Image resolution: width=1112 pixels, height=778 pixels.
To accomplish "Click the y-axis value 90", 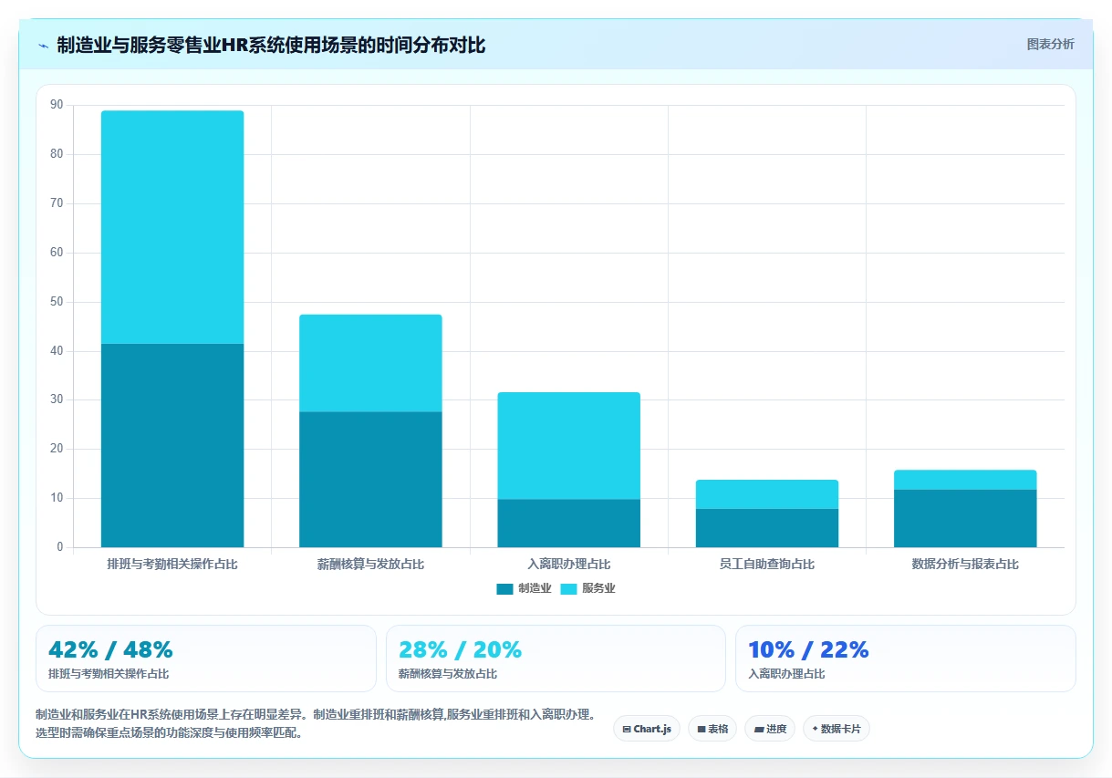I will (57, 106).
